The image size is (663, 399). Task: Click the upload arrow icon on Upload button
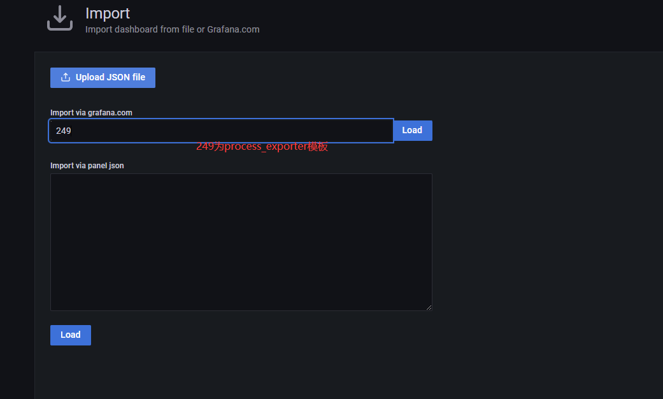click(65, 77)
